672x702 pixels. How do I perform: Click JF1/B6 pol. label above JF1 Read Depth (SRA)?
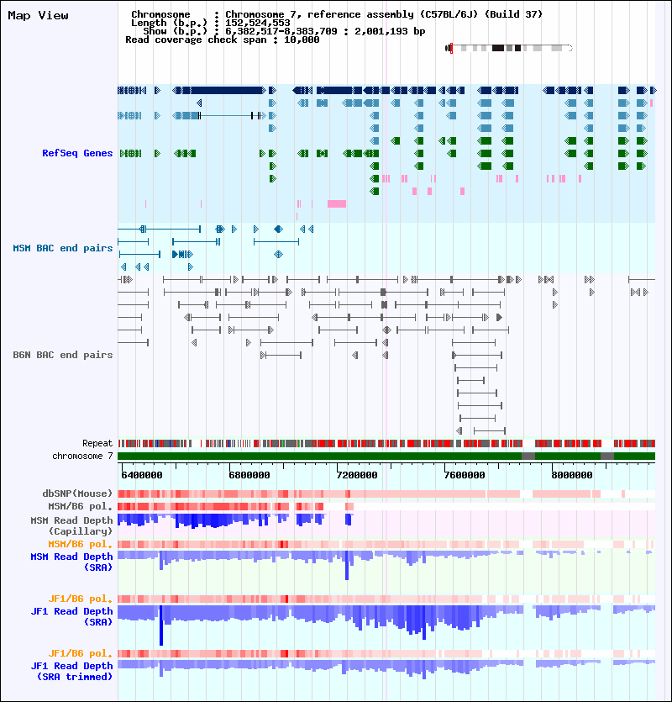click(x=81, y=599)
